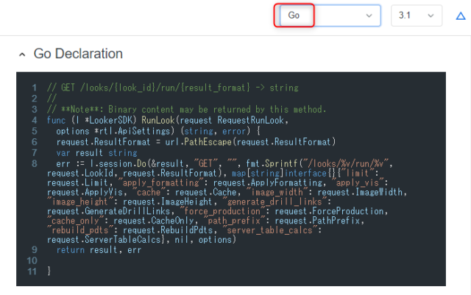Open the 3.1 API version dropdown
The image size is (471, 295).
pyautogui.click(x=417, y=15)
